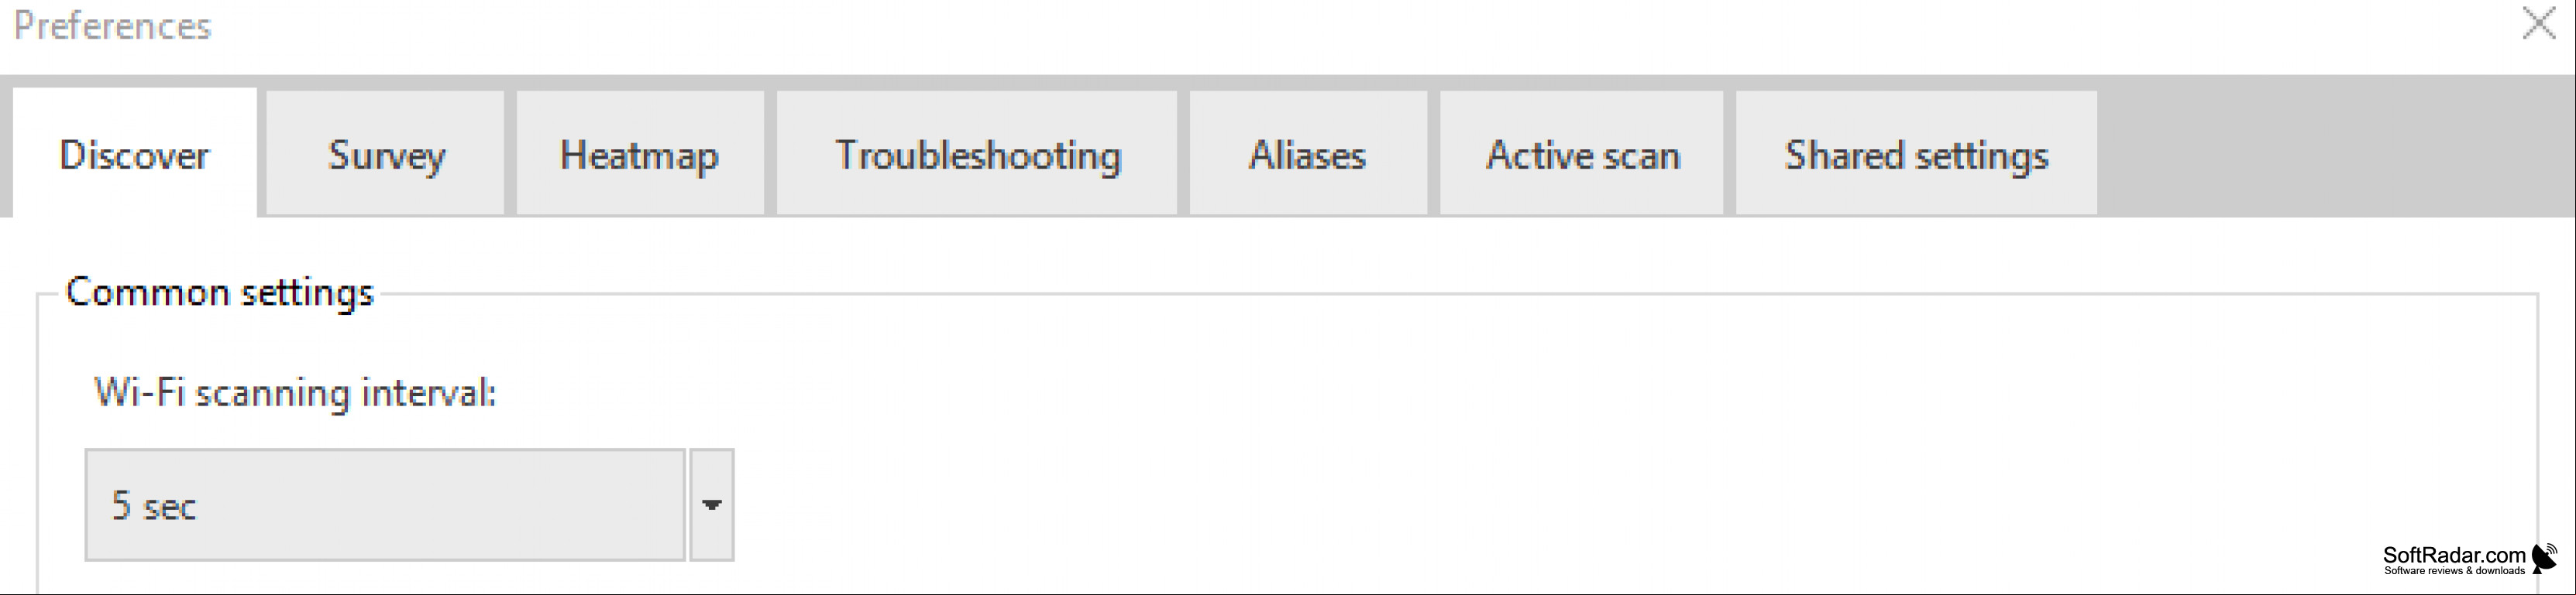This screenshot has height=595, width=2576.
Task: Click the Software reviews & downloads tagline
Action: click(x=2454, y=571)
